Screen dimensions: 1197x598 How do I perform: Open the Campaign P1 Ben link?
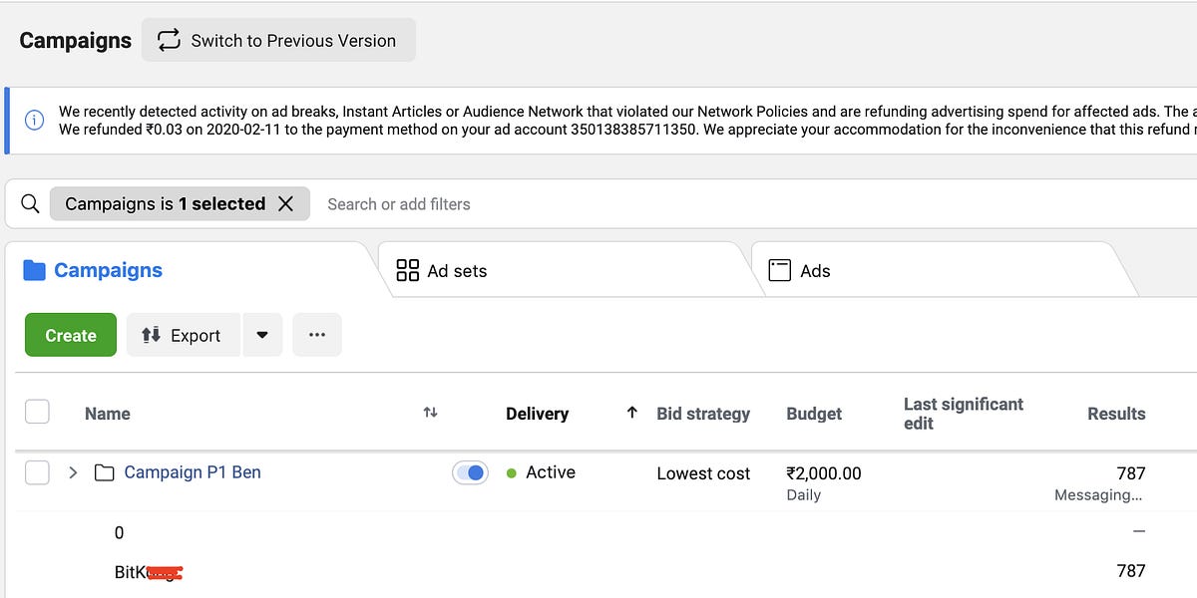pyautogui.click(x=193, y=472)
